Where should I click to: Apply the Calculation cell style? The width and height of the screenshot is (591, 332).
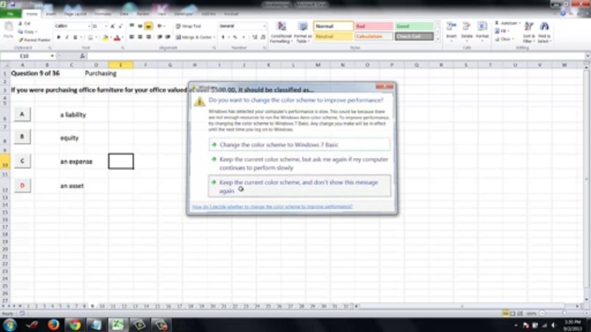click(374, 36)
